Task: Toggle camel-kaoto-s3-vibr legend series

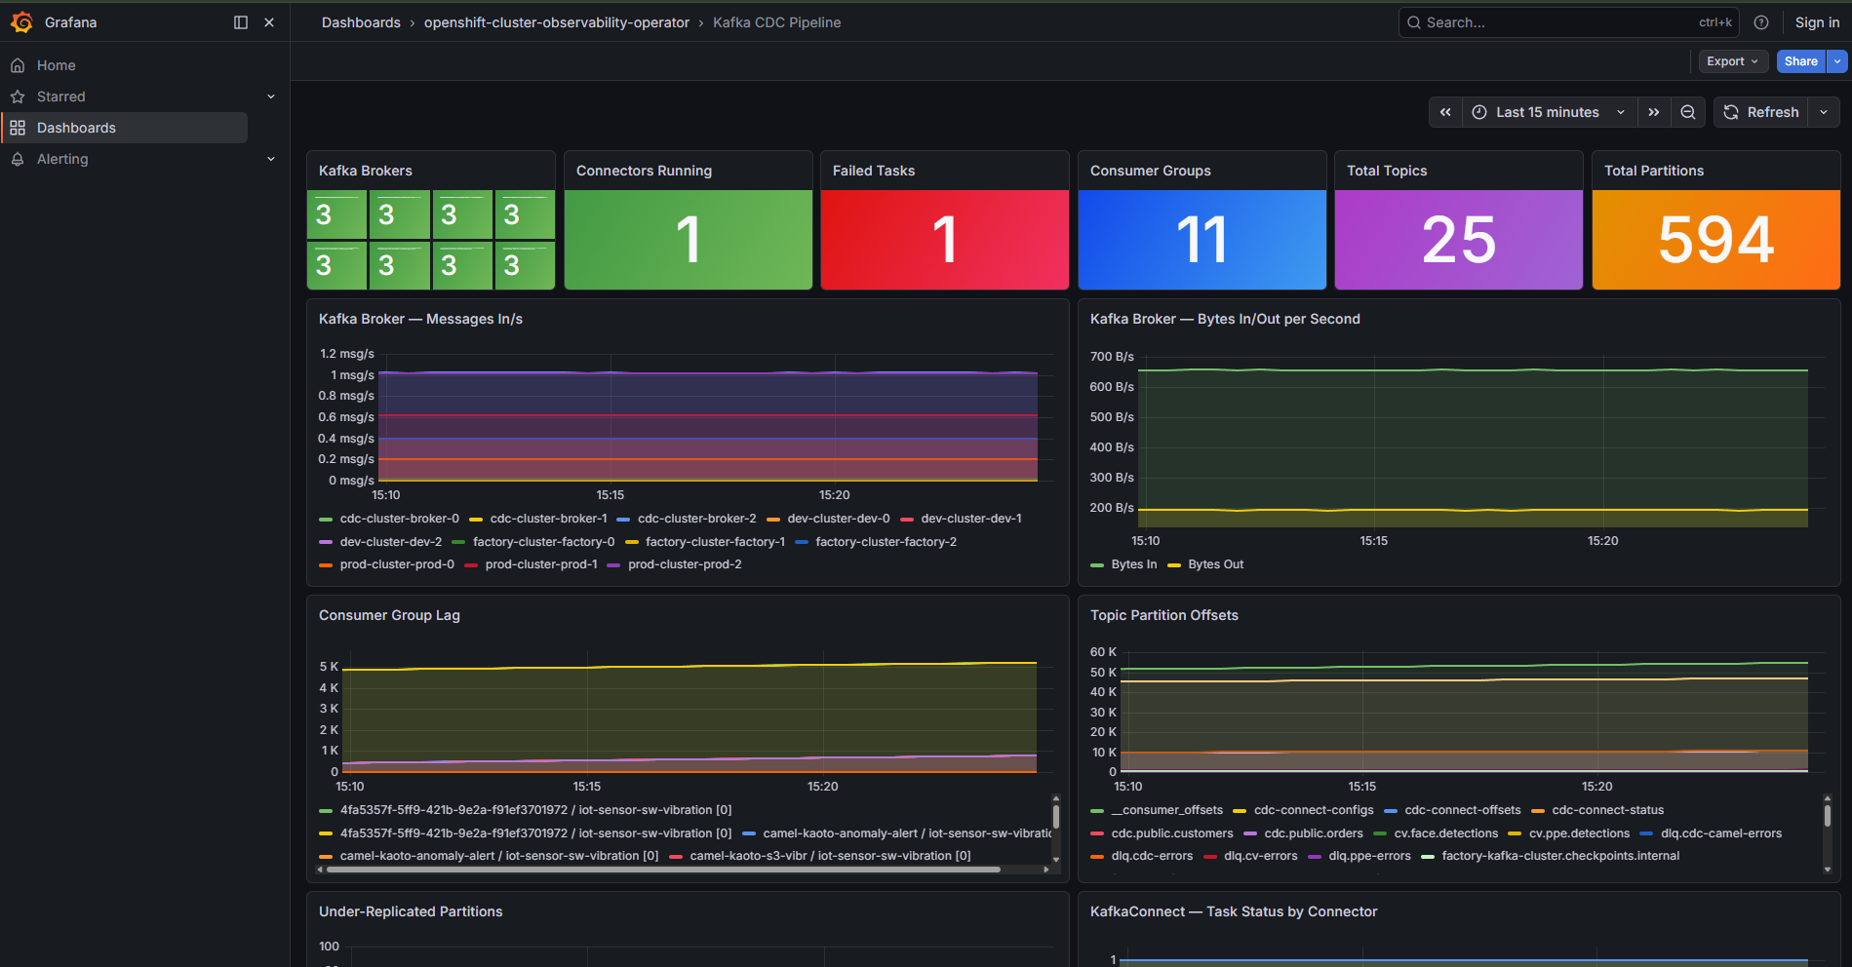Action: pos(830,856)
